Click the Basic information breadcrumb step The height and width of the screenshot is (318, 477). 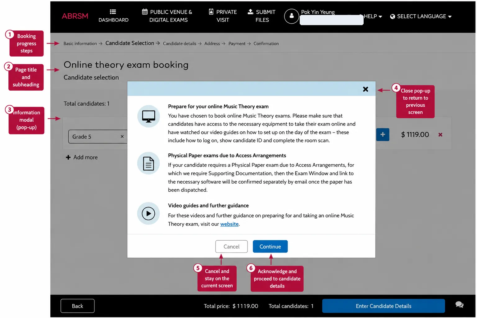80,44
